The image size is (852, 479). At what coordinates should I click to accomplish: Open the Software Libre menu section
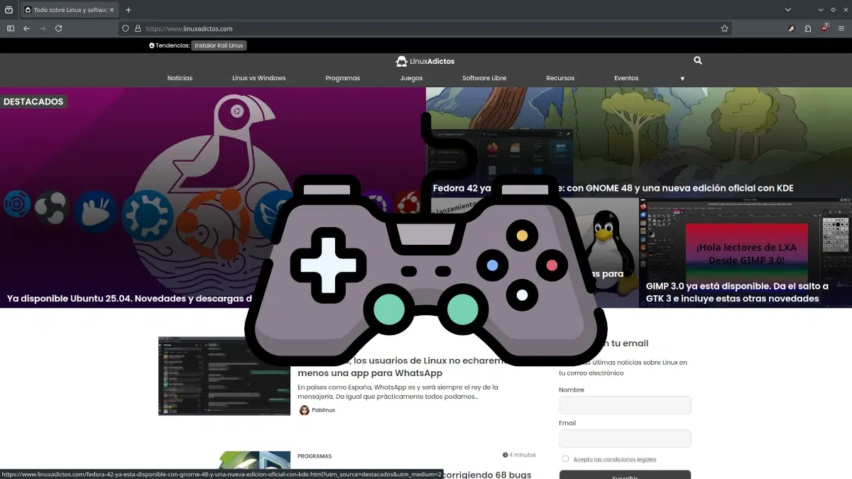click(x=484, y=78)
